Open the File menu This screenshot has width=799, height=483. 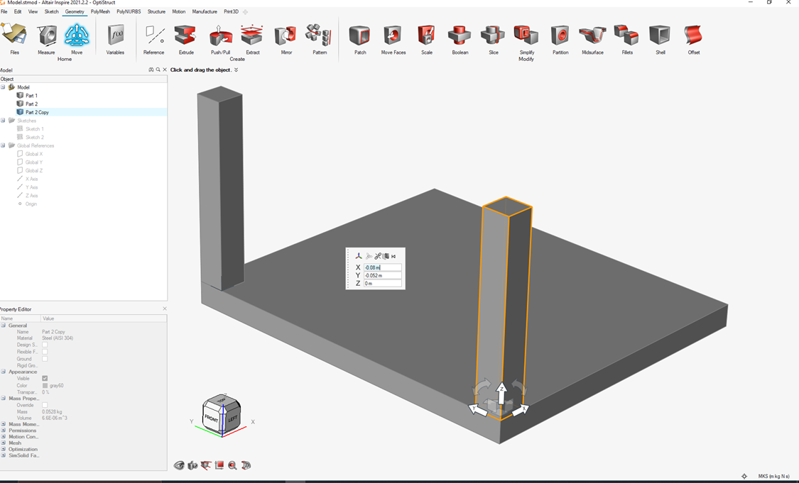(4, 12)
